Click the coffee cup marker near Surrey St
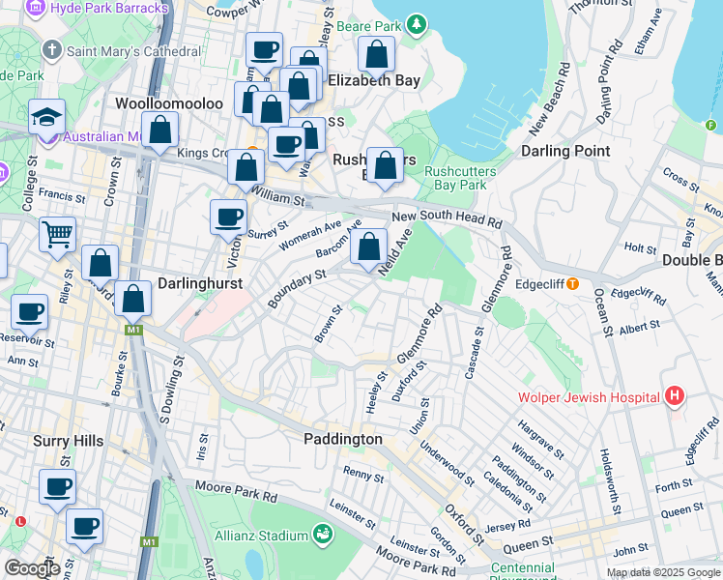The width and height of the screenshot is (723, 580). coord(229,217)
